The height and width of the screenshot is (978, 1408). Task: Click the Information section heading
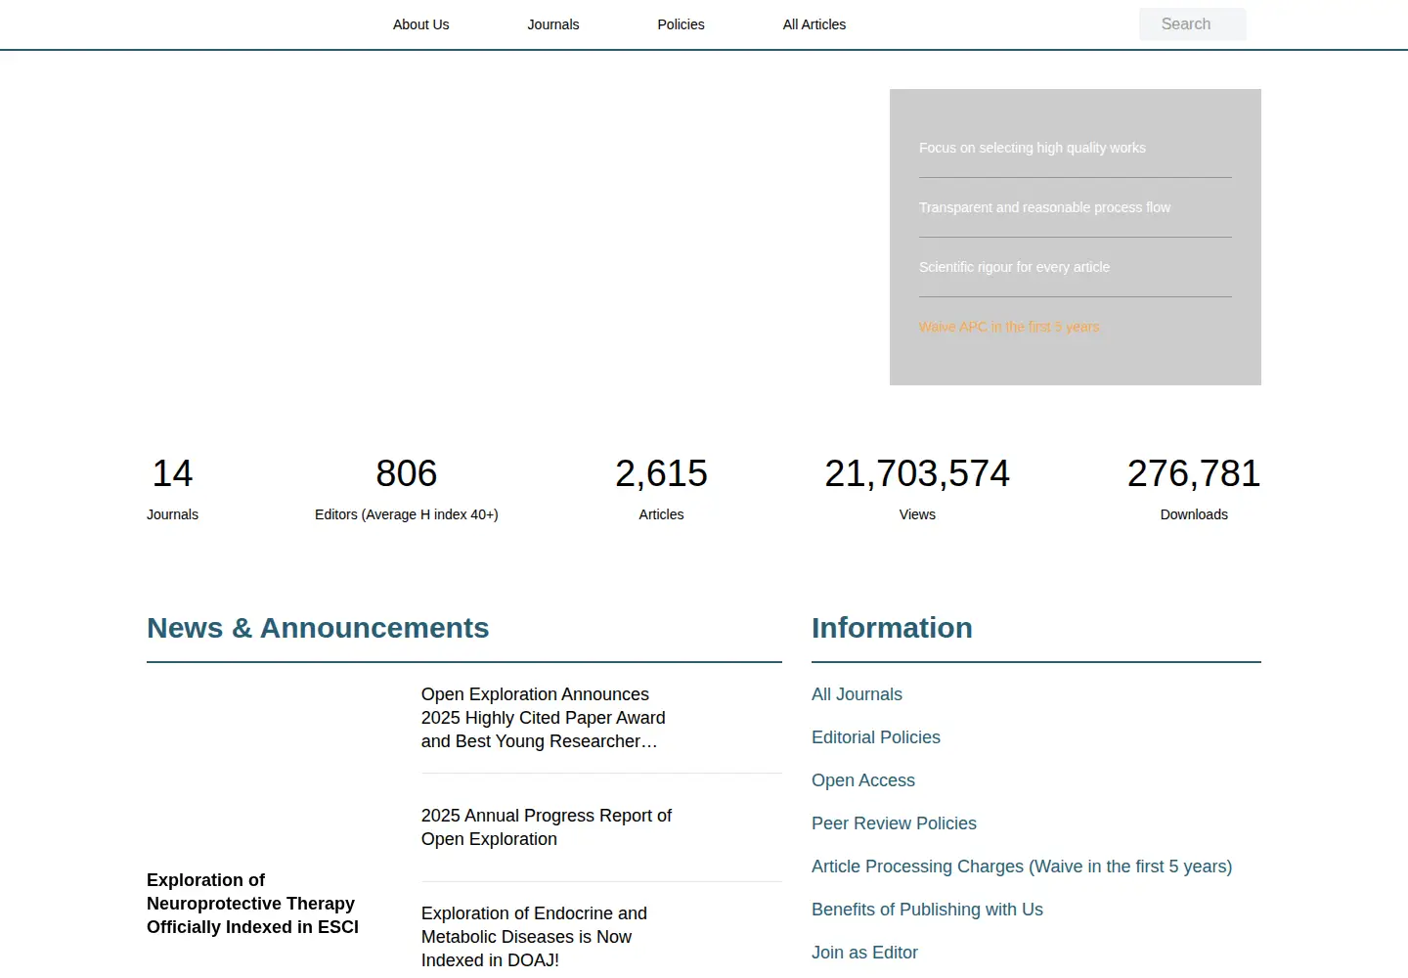(892, 628)
